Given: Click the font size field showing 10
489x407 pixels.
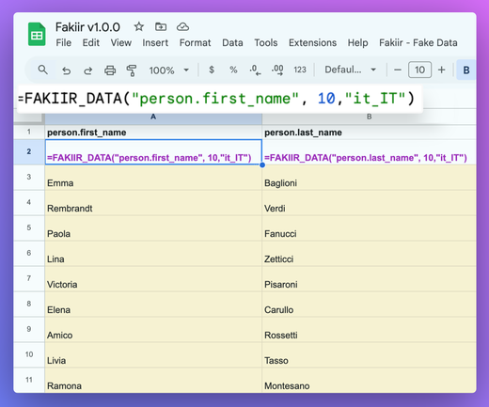Looking at the screenshot, I should point(419,70).
